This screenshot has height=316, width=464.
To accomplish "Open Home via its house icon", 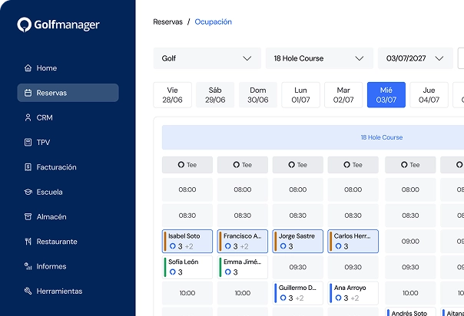I will coord(28,68).
